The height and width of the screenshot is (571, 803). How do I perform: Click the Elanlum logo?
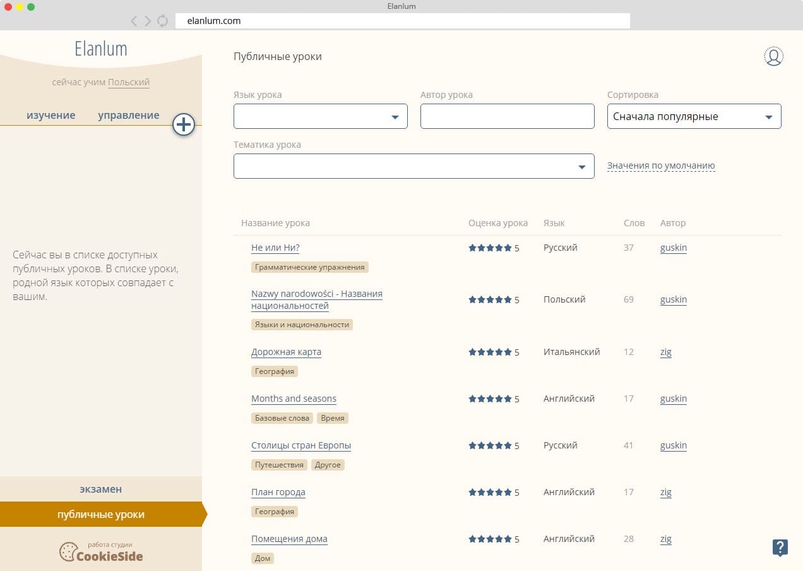coord(101,49)
